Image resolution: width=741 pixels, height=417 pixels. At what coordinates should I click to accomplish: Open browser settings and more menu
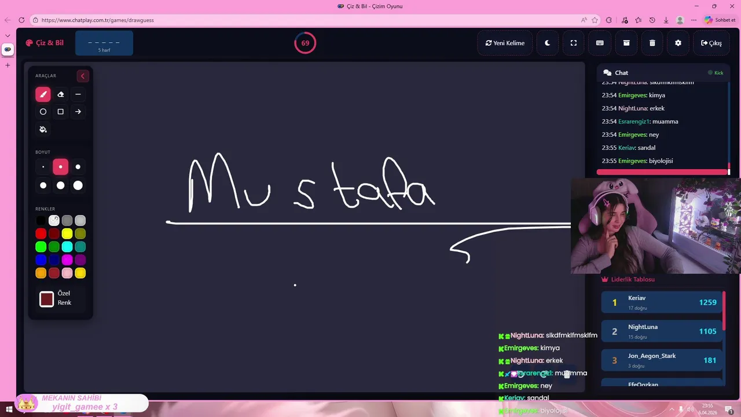pos(694,20)
